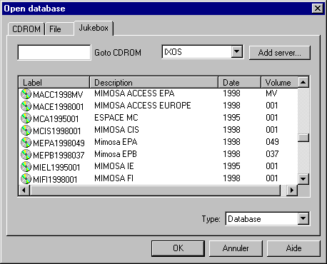Select the MIFI1998001 label
This screenshot has height=264, width=327.
[x=55, y=180]
